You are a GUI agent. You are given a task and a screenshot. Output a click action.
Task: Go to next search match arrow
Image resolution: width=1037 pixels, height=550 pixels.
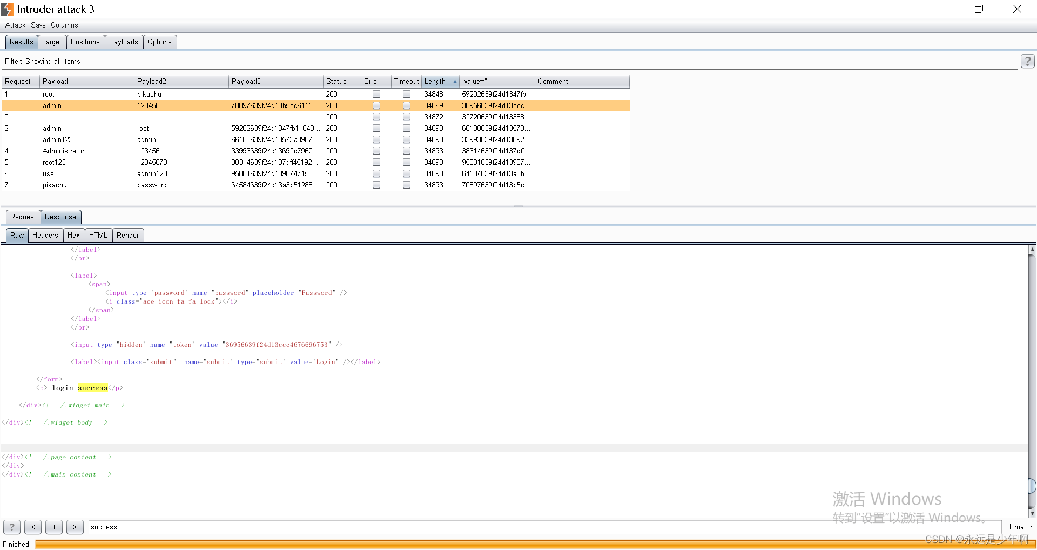click(x=75, y=527)
